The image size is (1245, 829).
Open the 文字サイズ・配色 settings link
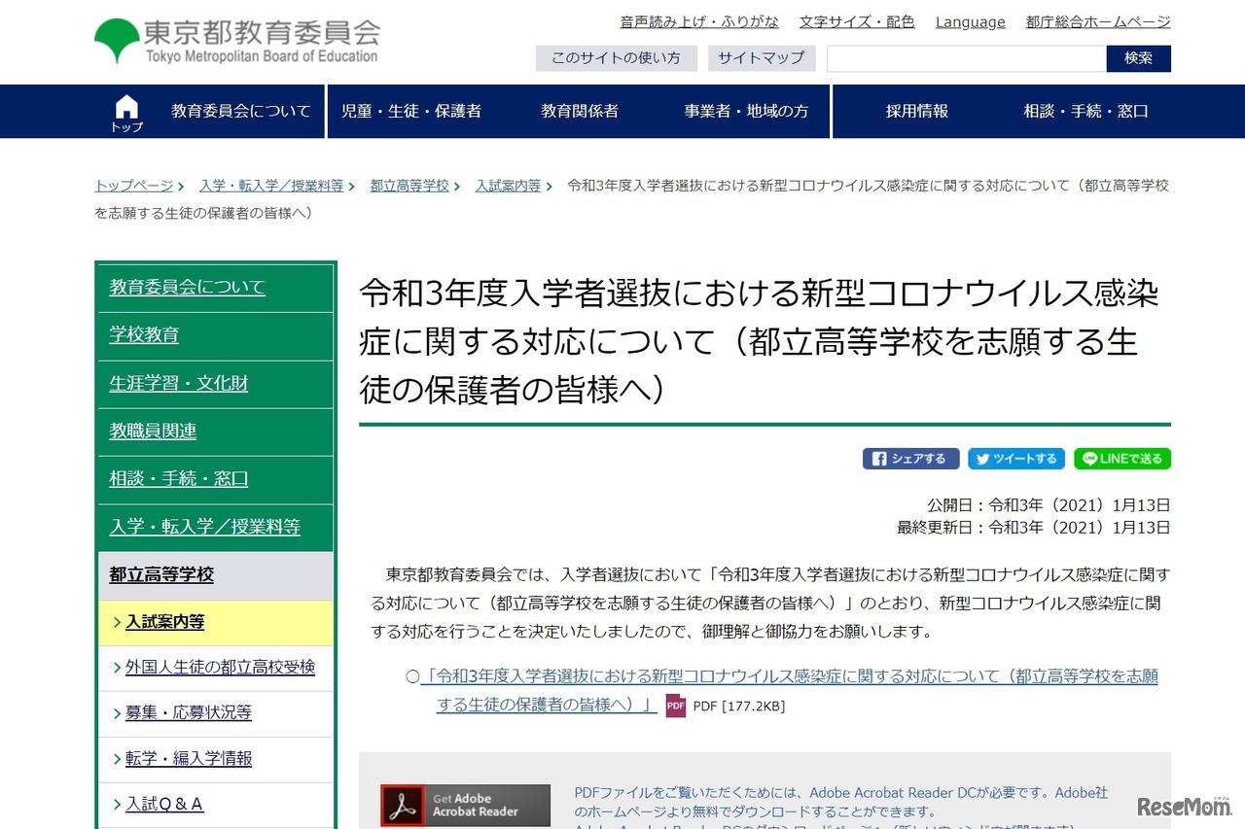(856, 21)
